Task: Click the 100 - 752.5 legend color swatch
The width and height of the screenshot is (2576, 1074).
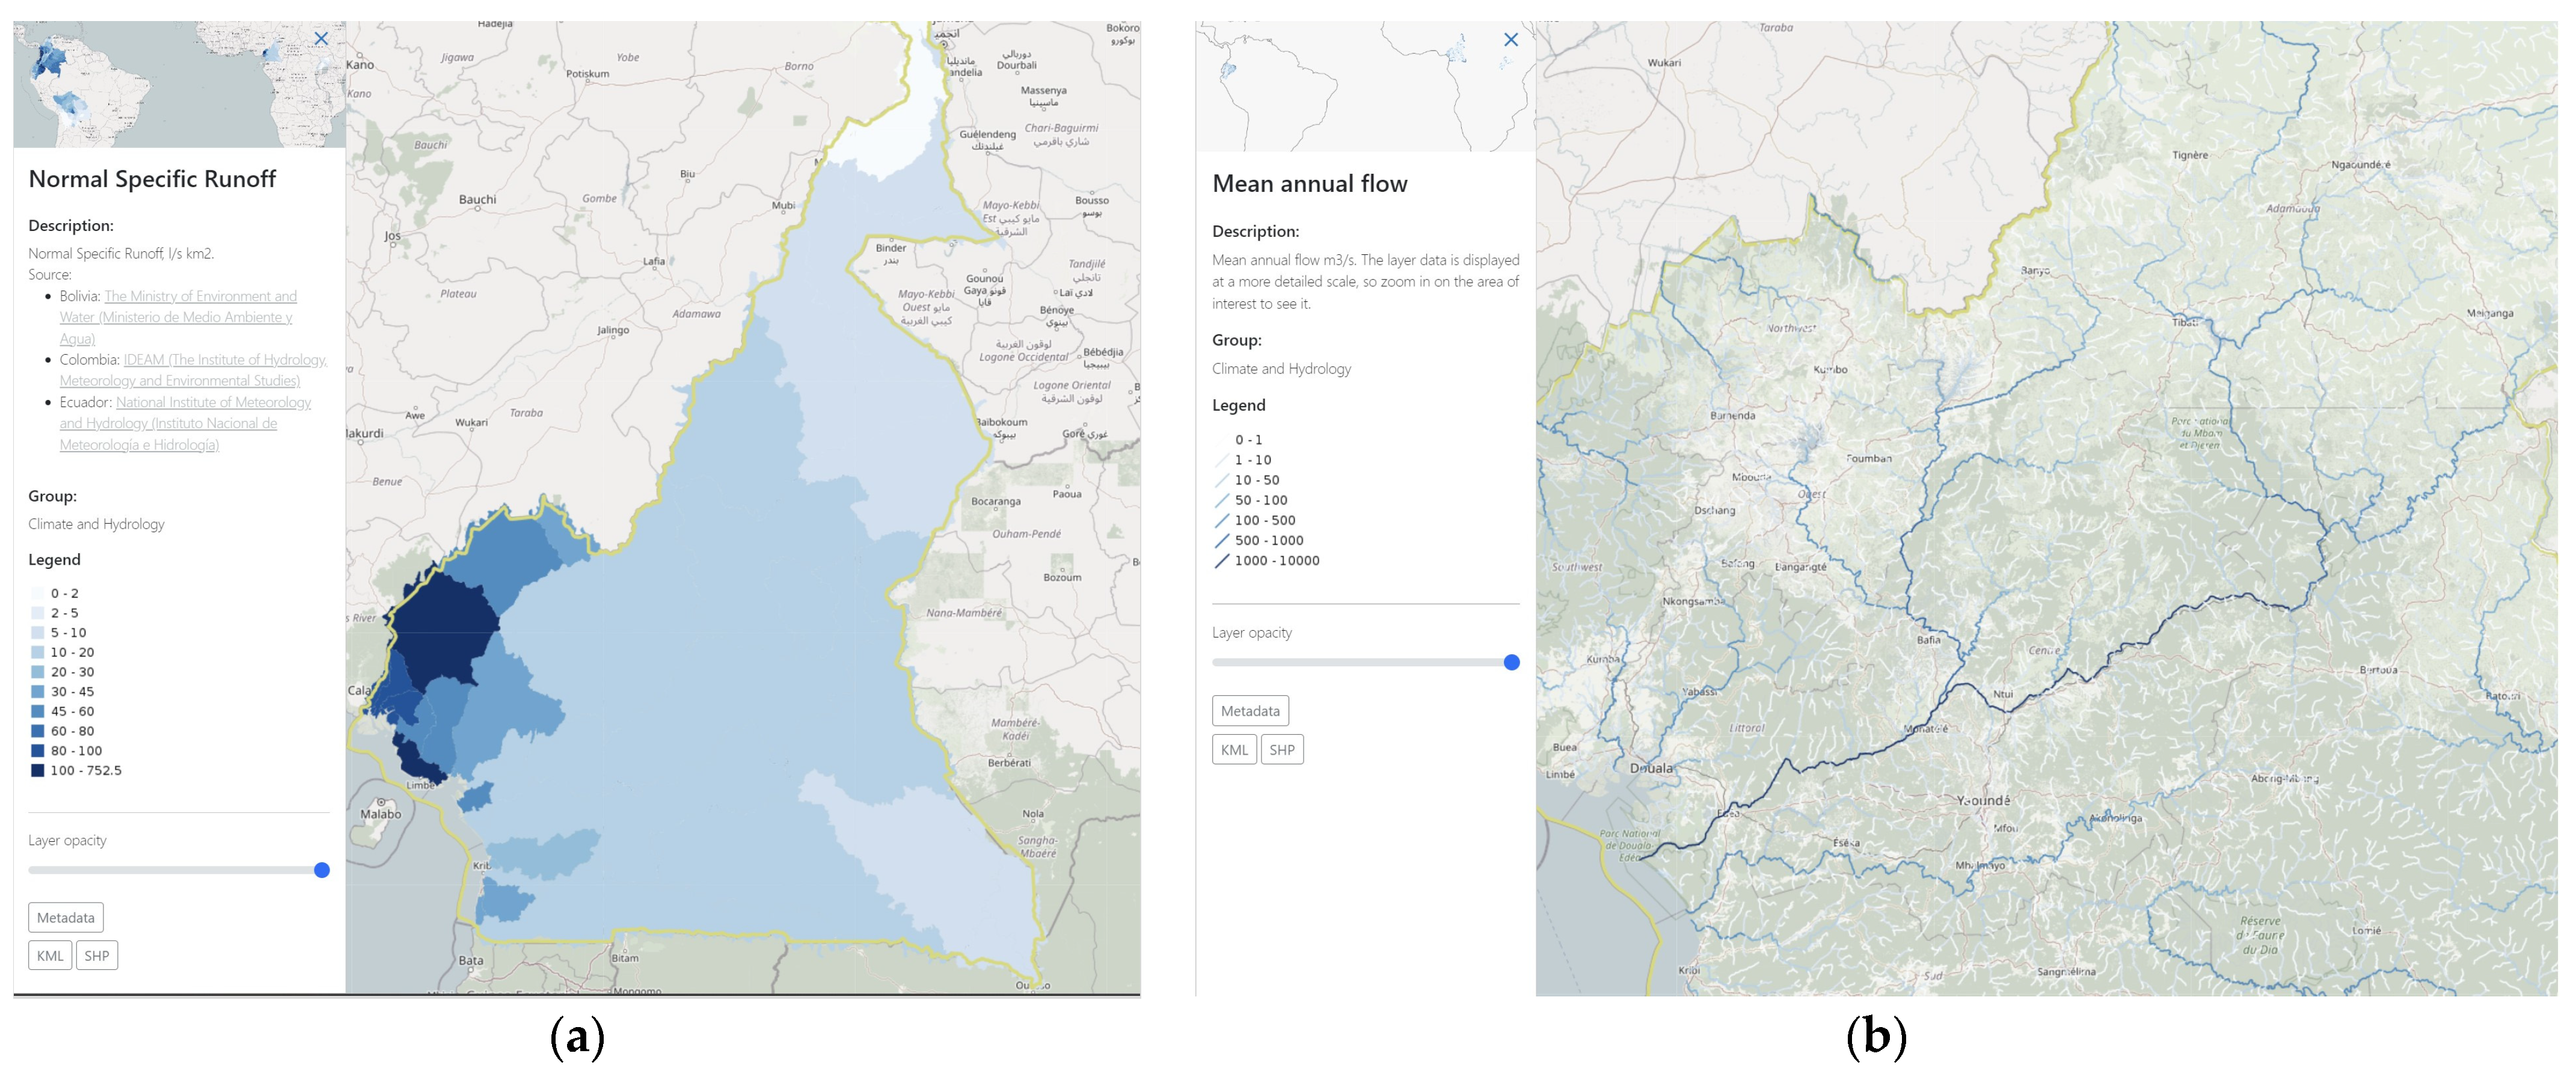Action: 38,771
